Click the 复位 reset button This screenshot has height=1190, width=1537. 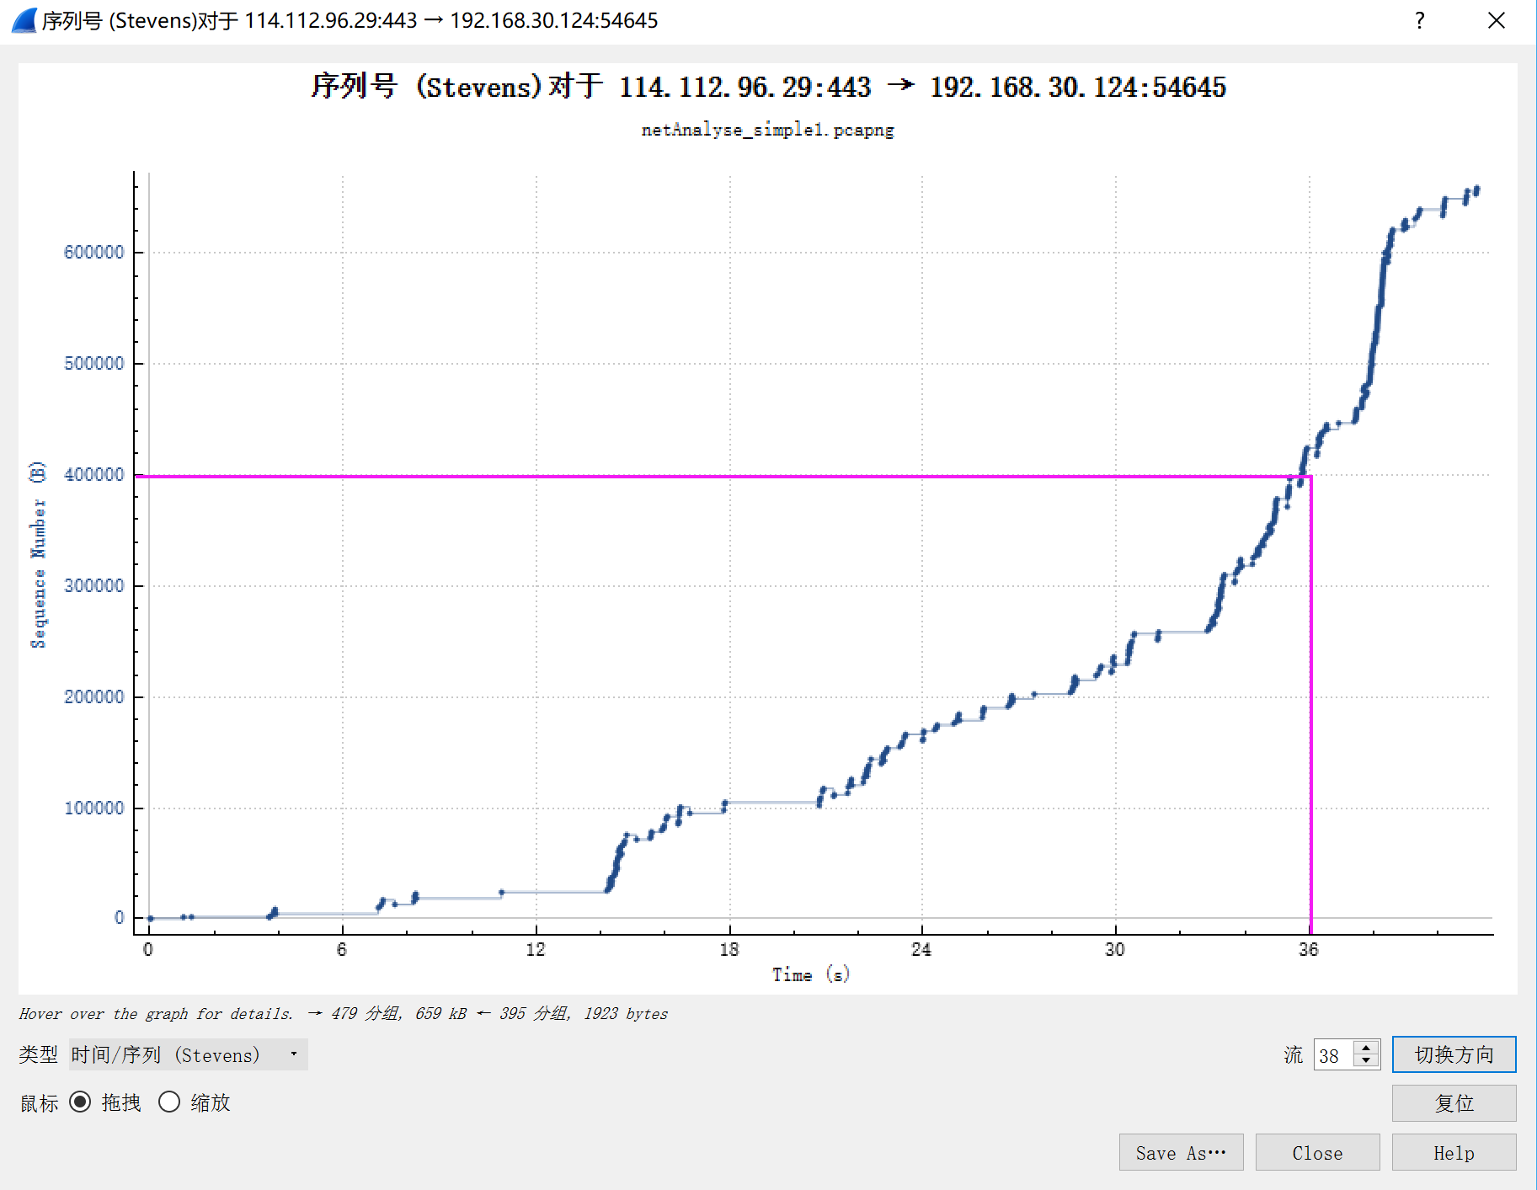(1454, 1103)
